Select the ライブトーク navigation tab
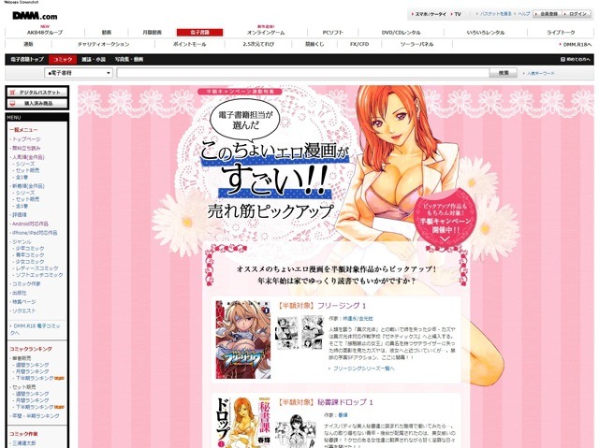Image resolution: width=599 pixels, height=448 pixels. pos(561,33)
